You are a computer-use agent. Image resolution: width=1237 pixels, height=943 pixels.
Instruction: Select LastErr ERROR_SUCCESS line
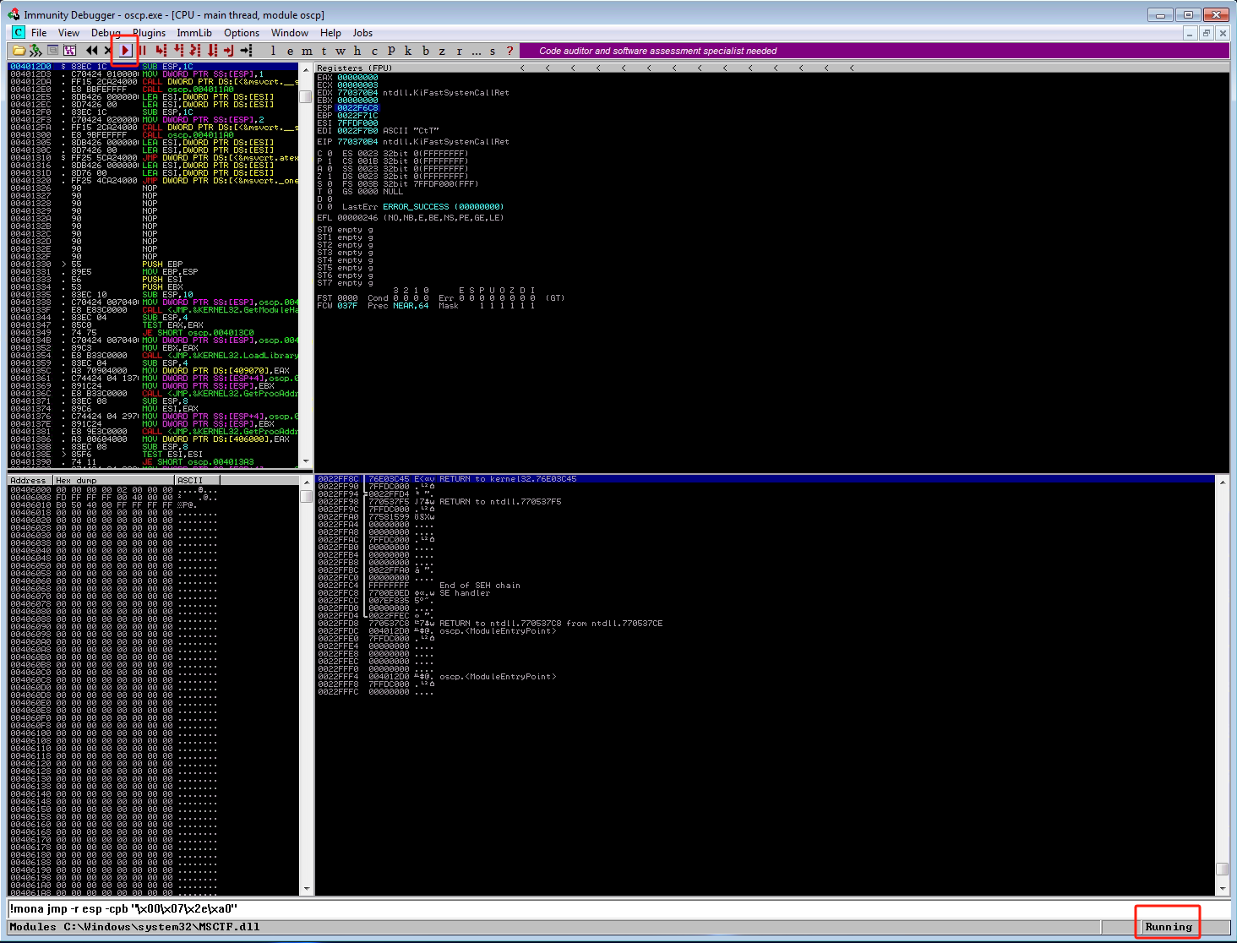422,207
